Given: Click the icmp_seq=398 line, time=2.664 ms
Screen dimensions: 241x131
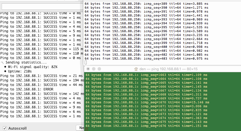Looking at the screenshot, I should click(146, 39).
